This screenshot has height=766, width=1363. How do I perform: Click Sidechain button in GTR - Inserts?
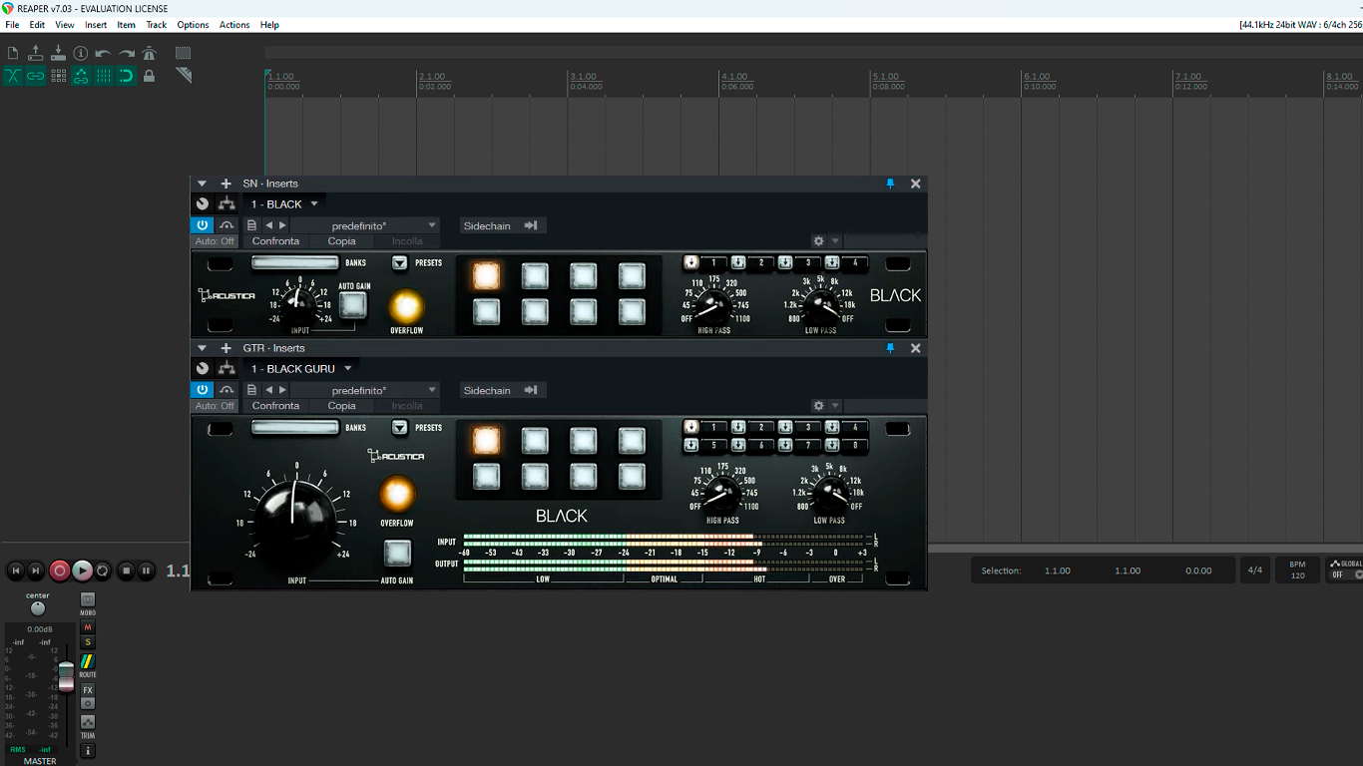[x=501, y=390]
